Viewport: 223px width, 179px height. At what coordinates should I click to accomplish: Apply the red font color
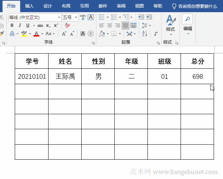point(36,34)
